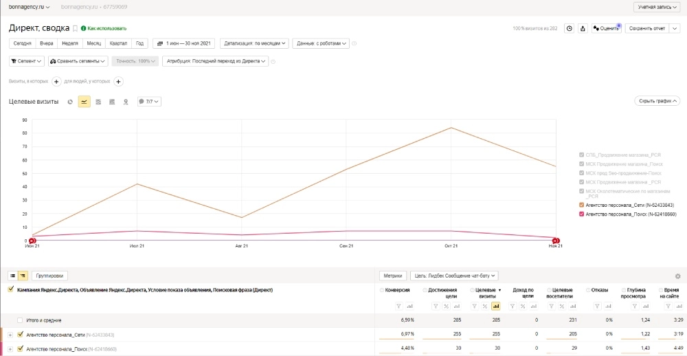Expand Агентство персонала_Поиск row
The height and width of the screenshot is (356, 687).
tap(10, 349)
